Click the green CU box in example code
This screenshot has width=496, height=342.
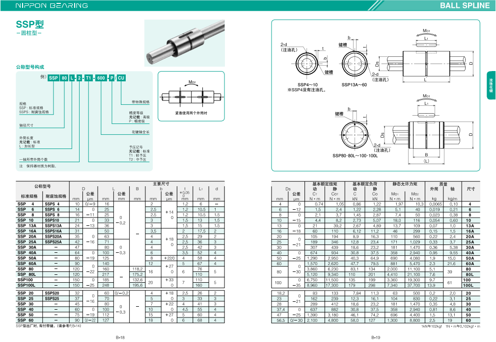pos(121,78)
